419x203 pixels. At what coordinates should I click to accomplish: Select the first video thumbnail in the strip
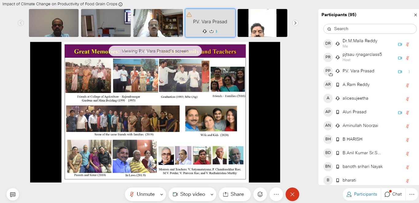(x=54, y=23)
